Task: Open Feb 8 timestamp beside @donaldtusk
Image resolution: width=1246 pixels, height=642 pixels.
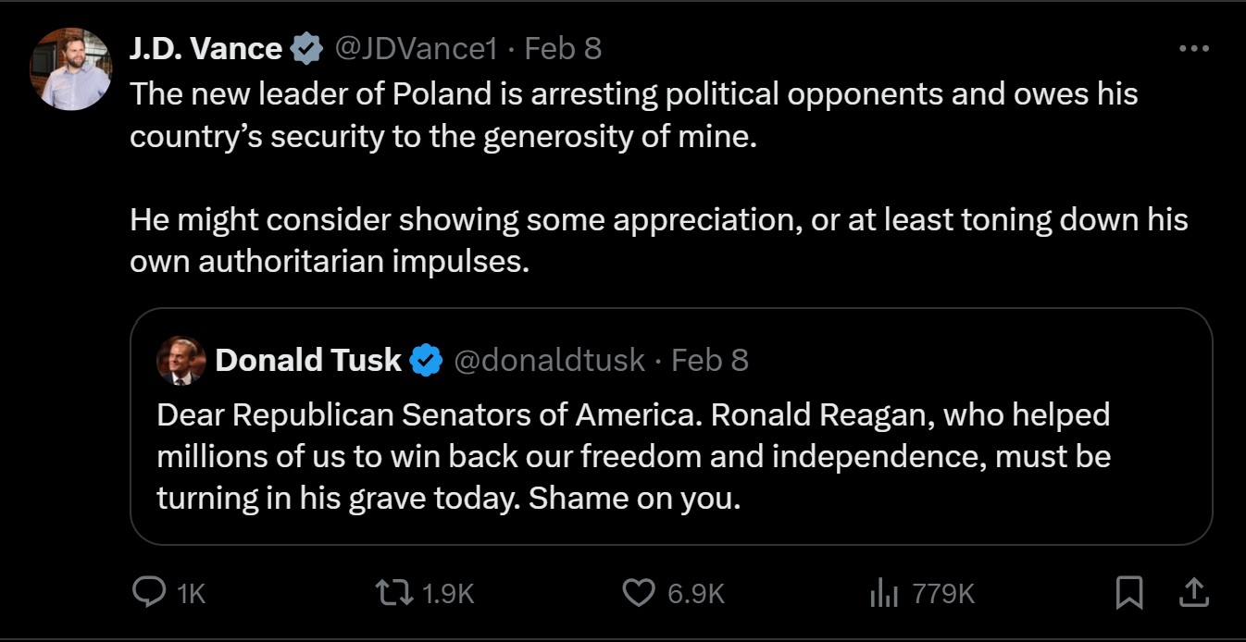Action: point(709,360)
